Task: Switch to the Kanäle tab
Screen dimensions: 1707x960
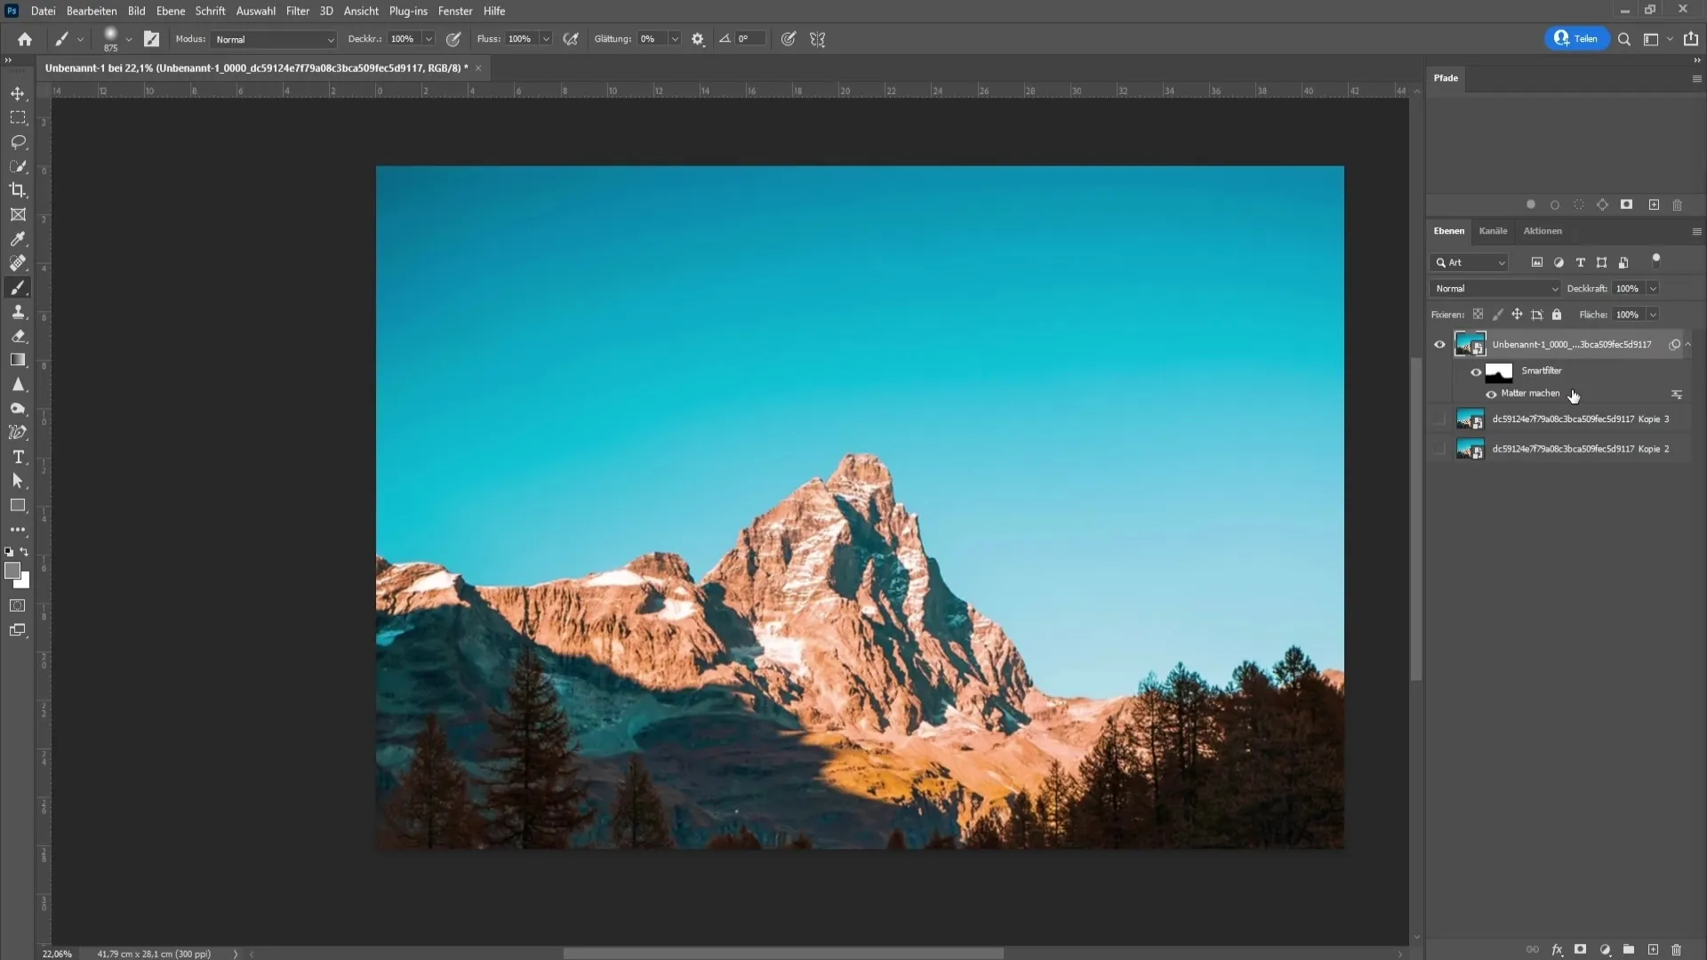Action: [1494, 231]
